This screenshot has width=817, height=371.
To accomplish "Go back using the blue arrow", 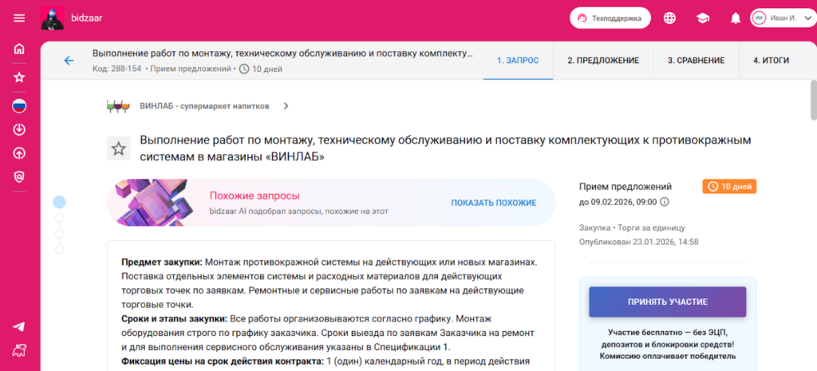I will (x=69, y=61).
